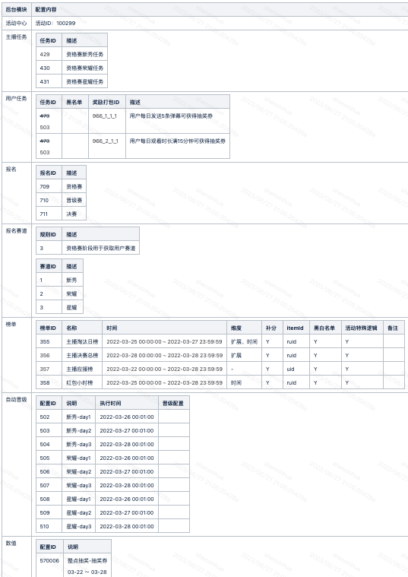
Task: Click time range of leaderboard 357
Action: [164, 369]
